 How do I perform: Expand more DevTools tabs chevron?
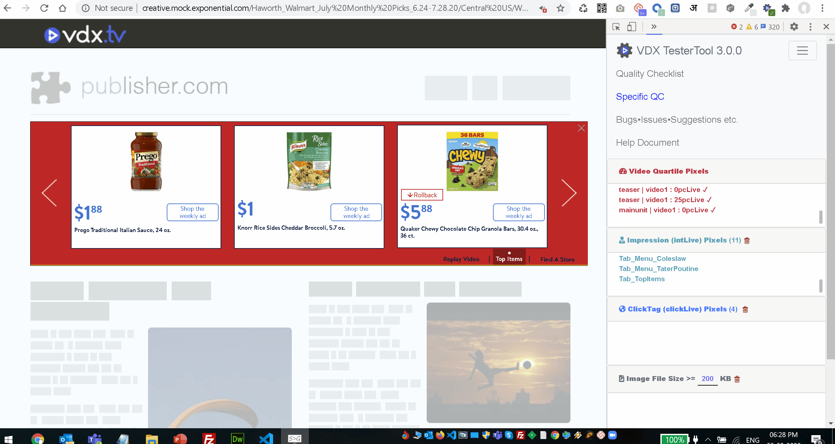click(x=654, y=27)
